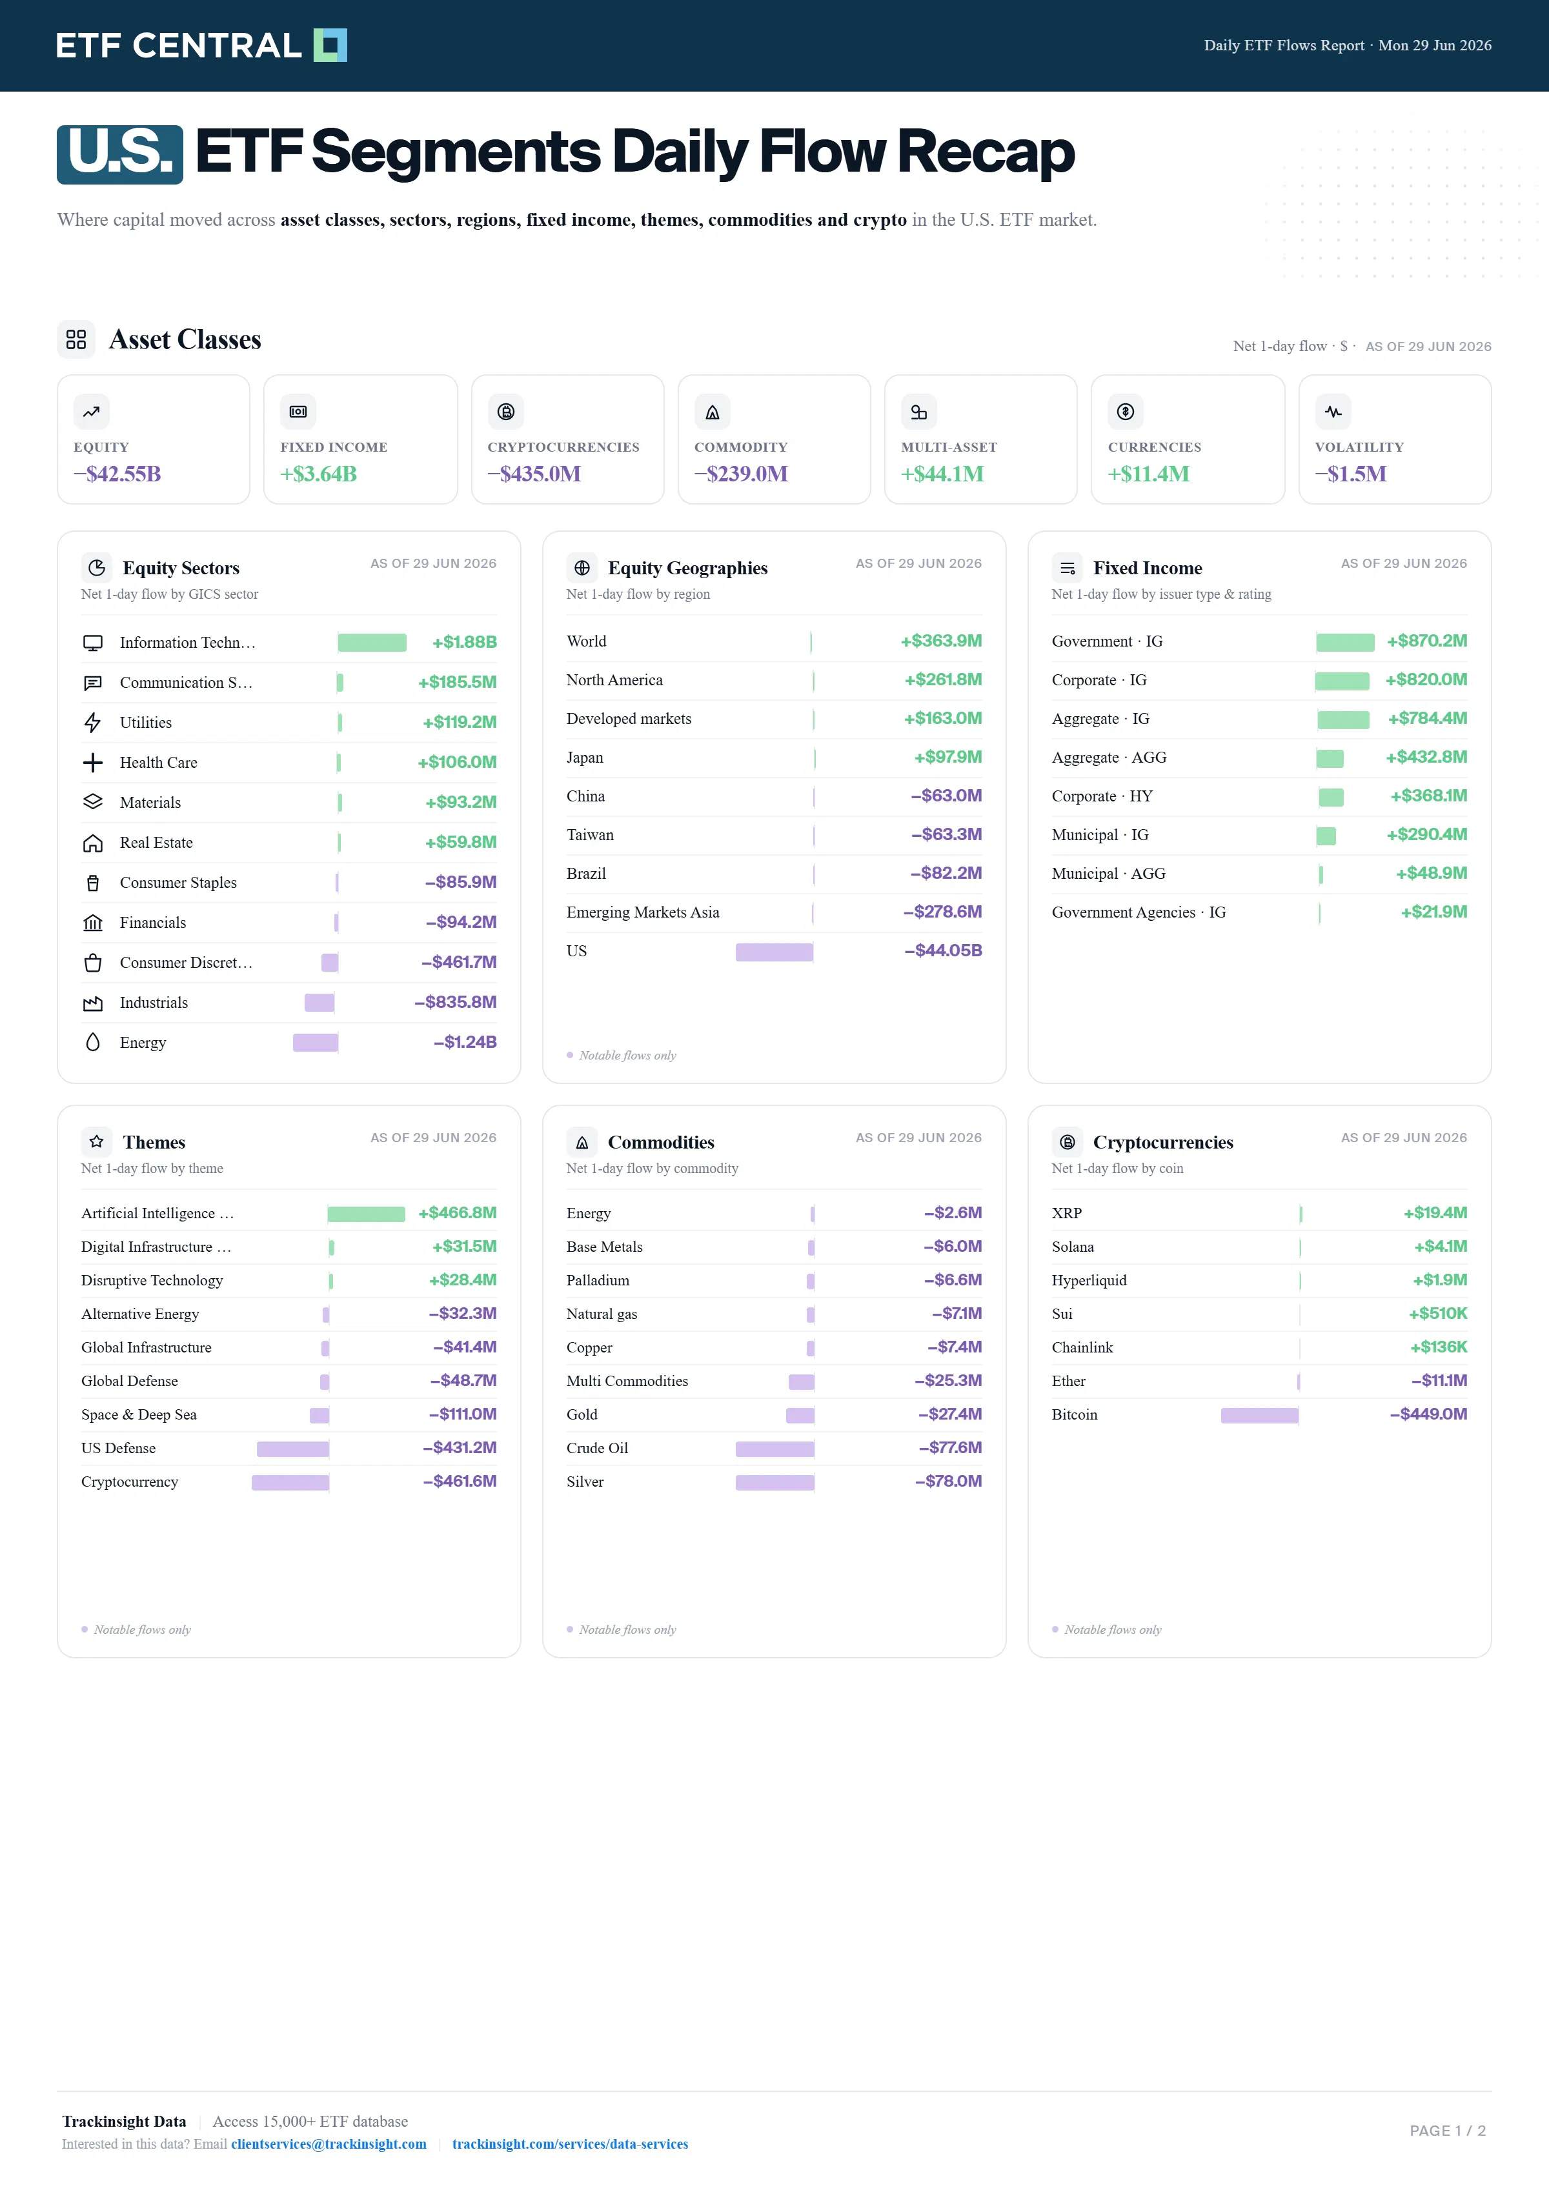The image size is (1549, 2190).
Task: Click the Government · IG row
Action: coord(1259,642)
